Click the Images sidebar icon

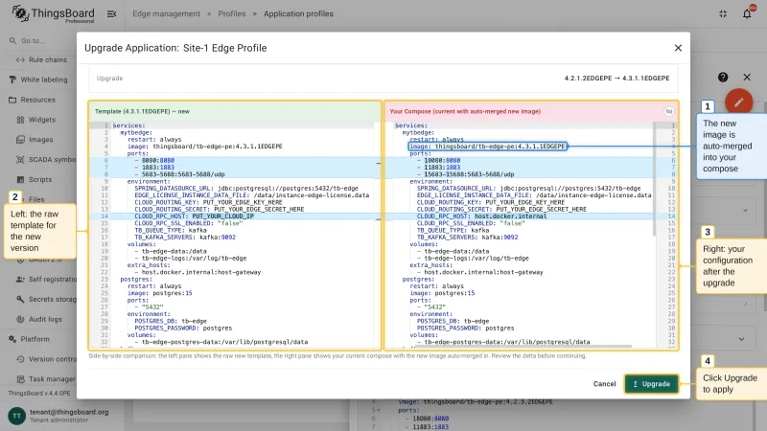pos(20,140)
